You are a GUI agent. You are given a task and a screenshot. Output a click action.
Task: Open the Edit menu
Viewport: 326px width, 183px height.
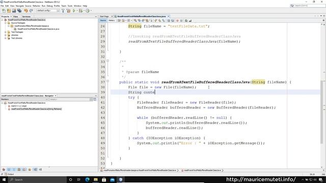pyautogui.click(x=7, y=6)
